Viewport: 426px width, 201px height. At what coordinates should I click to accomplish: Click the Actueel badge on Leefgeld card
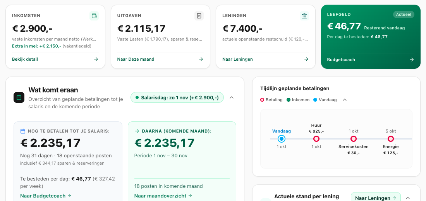click(404, 15)
